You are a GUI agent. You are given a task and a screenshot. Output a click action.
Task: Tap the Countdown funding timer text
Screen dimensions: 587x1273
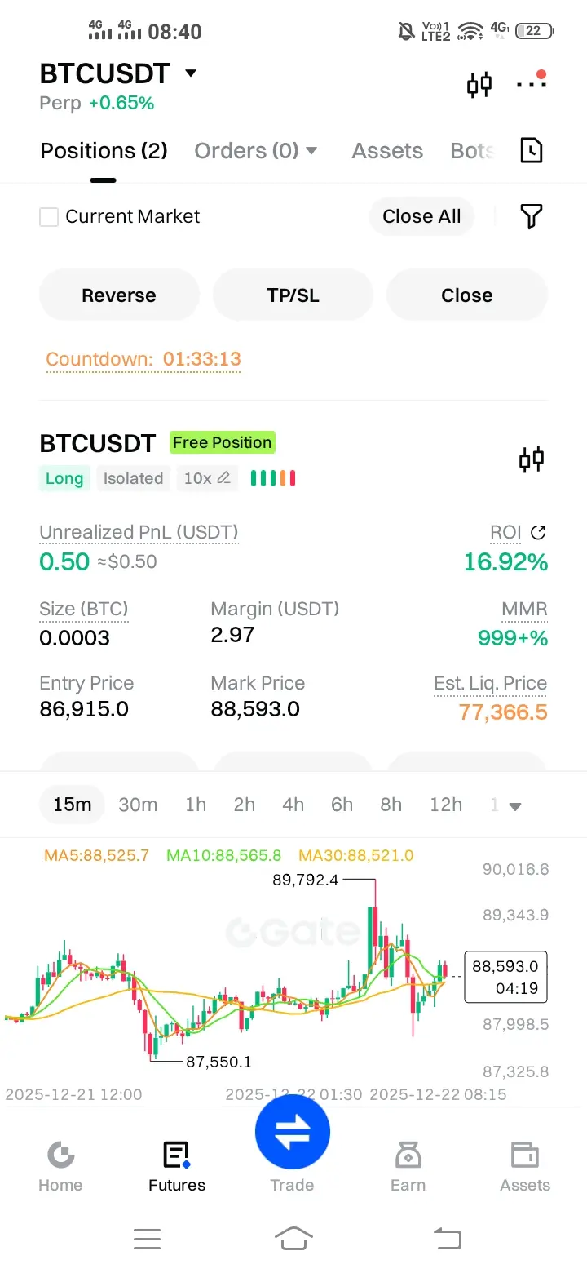point(143,359)
